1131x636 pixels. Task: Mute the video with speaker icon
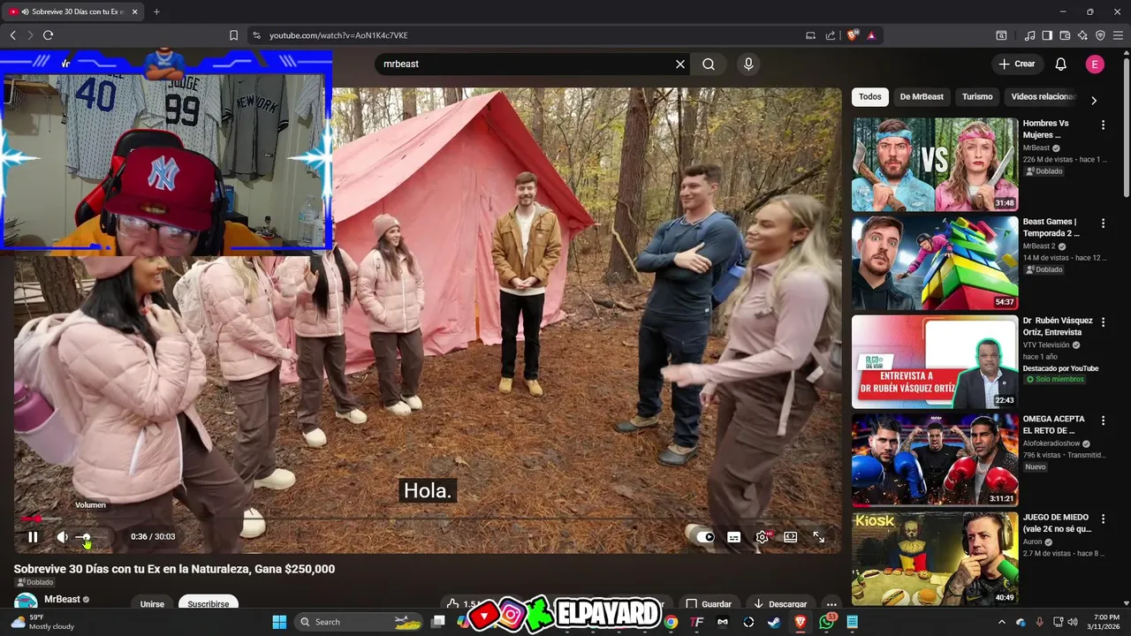pos(62,537)
